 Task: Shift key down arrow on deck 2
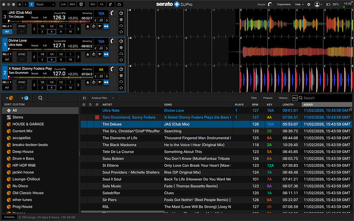(x=95, y=76)
